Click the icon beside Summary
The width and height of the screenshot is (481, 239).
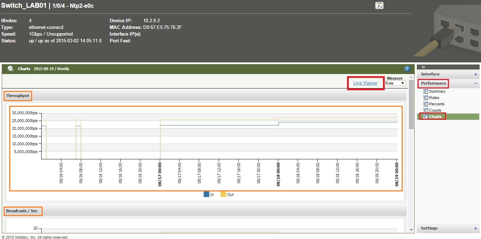425,92
